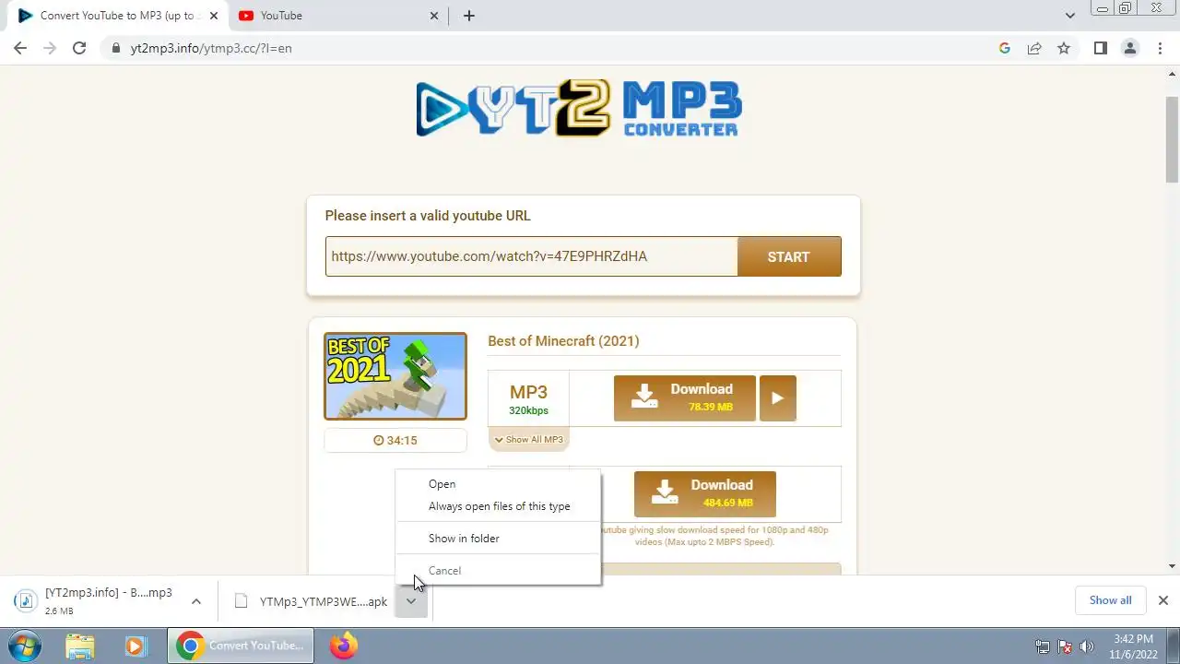1180x664 pixels.
Task: Toggle options chevron for the apk download
Action: tap(411, 601)
